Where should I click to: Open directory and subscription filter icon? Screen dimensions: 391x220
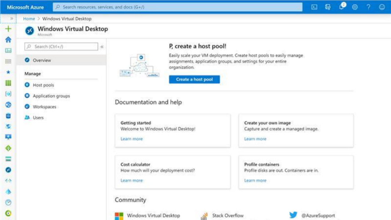pyautogui.click(x=328, y=7)
